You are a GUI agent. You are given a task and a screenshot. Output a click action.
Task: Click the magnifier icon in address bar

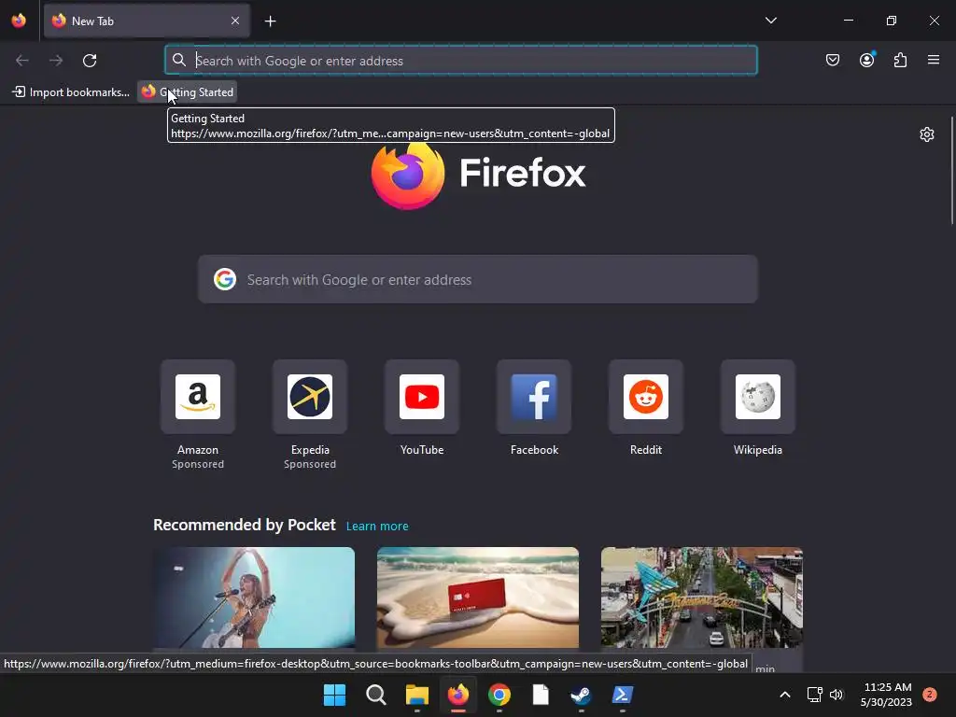pyautogui.click(x=178, y=60)
